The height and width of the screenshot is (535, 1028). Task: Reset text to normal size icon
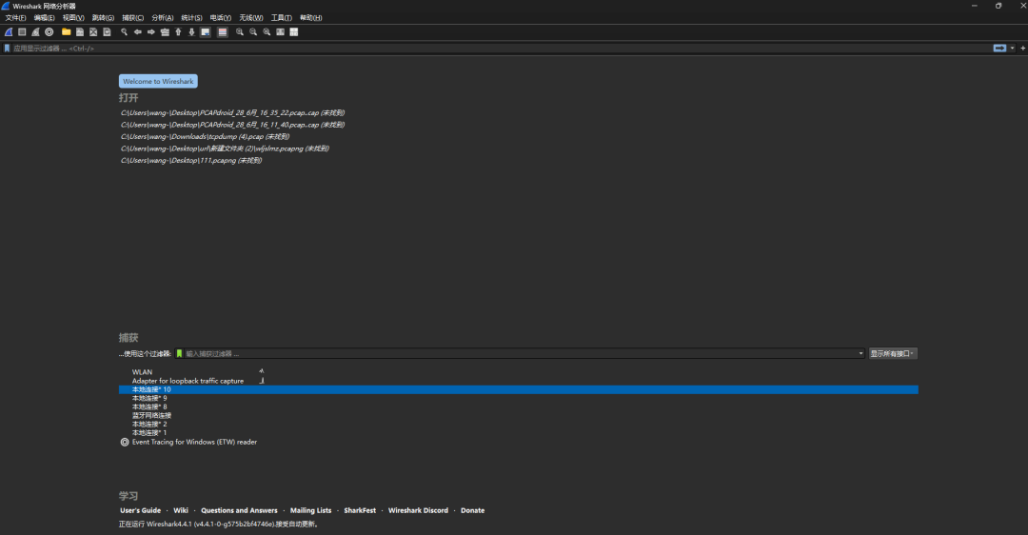[267, 31]
